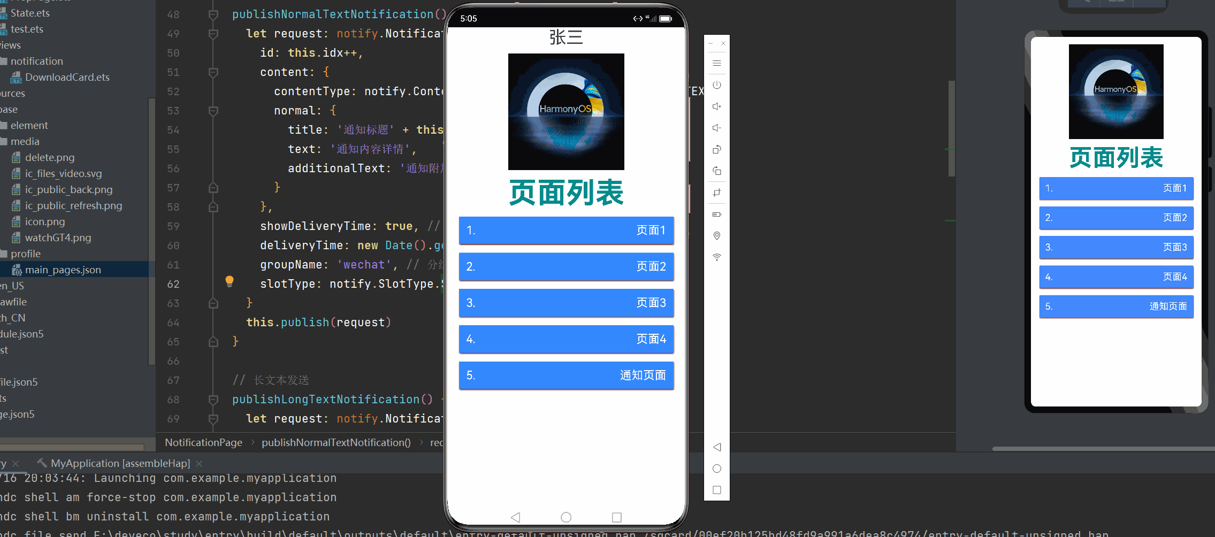The image size is (1215, 537).
Task: Click the editor vertical scrollbar thumb
Action: tap(952, 128)
